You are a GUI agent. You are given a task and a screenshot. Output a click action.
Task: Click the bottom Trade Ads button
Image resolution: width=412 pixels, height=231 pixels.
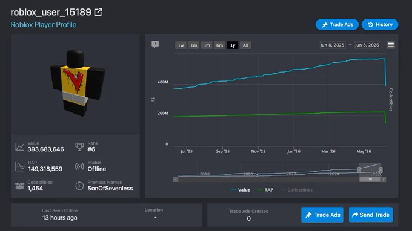[x=322, y=215]
